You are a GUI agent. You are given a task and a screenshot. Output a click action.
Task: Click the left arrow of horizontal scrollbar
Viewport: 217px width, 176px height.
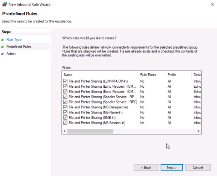pyautogui.click(x=65, y=131)
